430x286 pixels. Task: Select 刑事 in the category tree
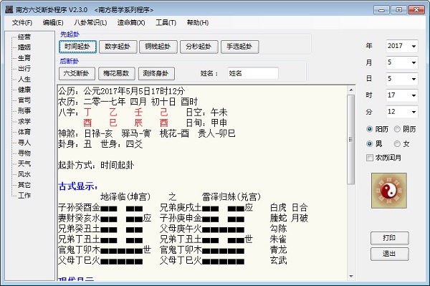click(x=24, y=111)
